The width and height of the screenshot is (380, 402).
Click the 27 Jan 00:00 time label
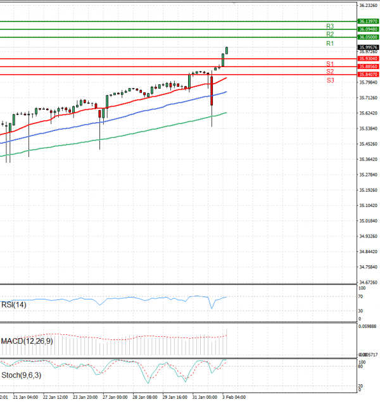pos(115,397)
